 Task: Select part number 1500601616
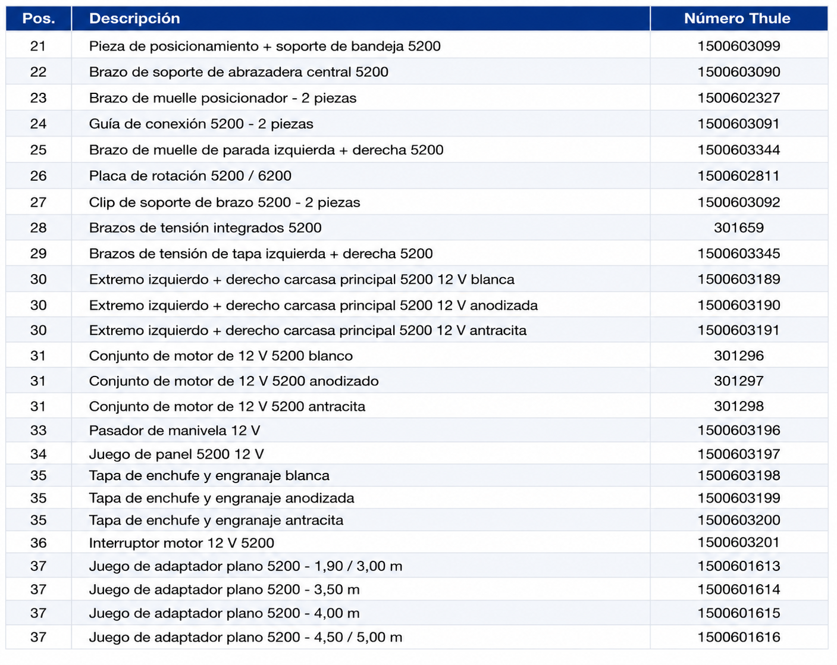point(739,637)
